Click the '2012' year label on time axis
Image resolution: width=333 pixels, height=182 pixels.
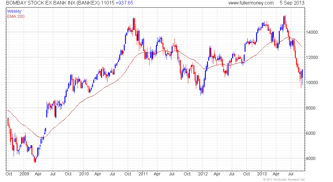[x=203, y=174]
